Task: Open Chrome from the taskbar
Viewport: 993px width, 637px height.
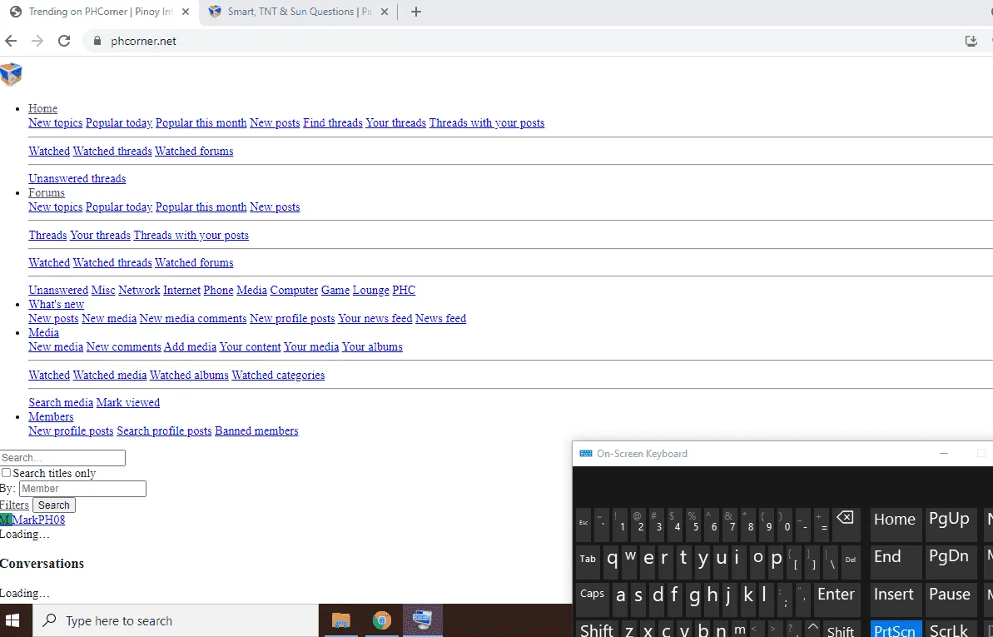Action: coord(381,620)
